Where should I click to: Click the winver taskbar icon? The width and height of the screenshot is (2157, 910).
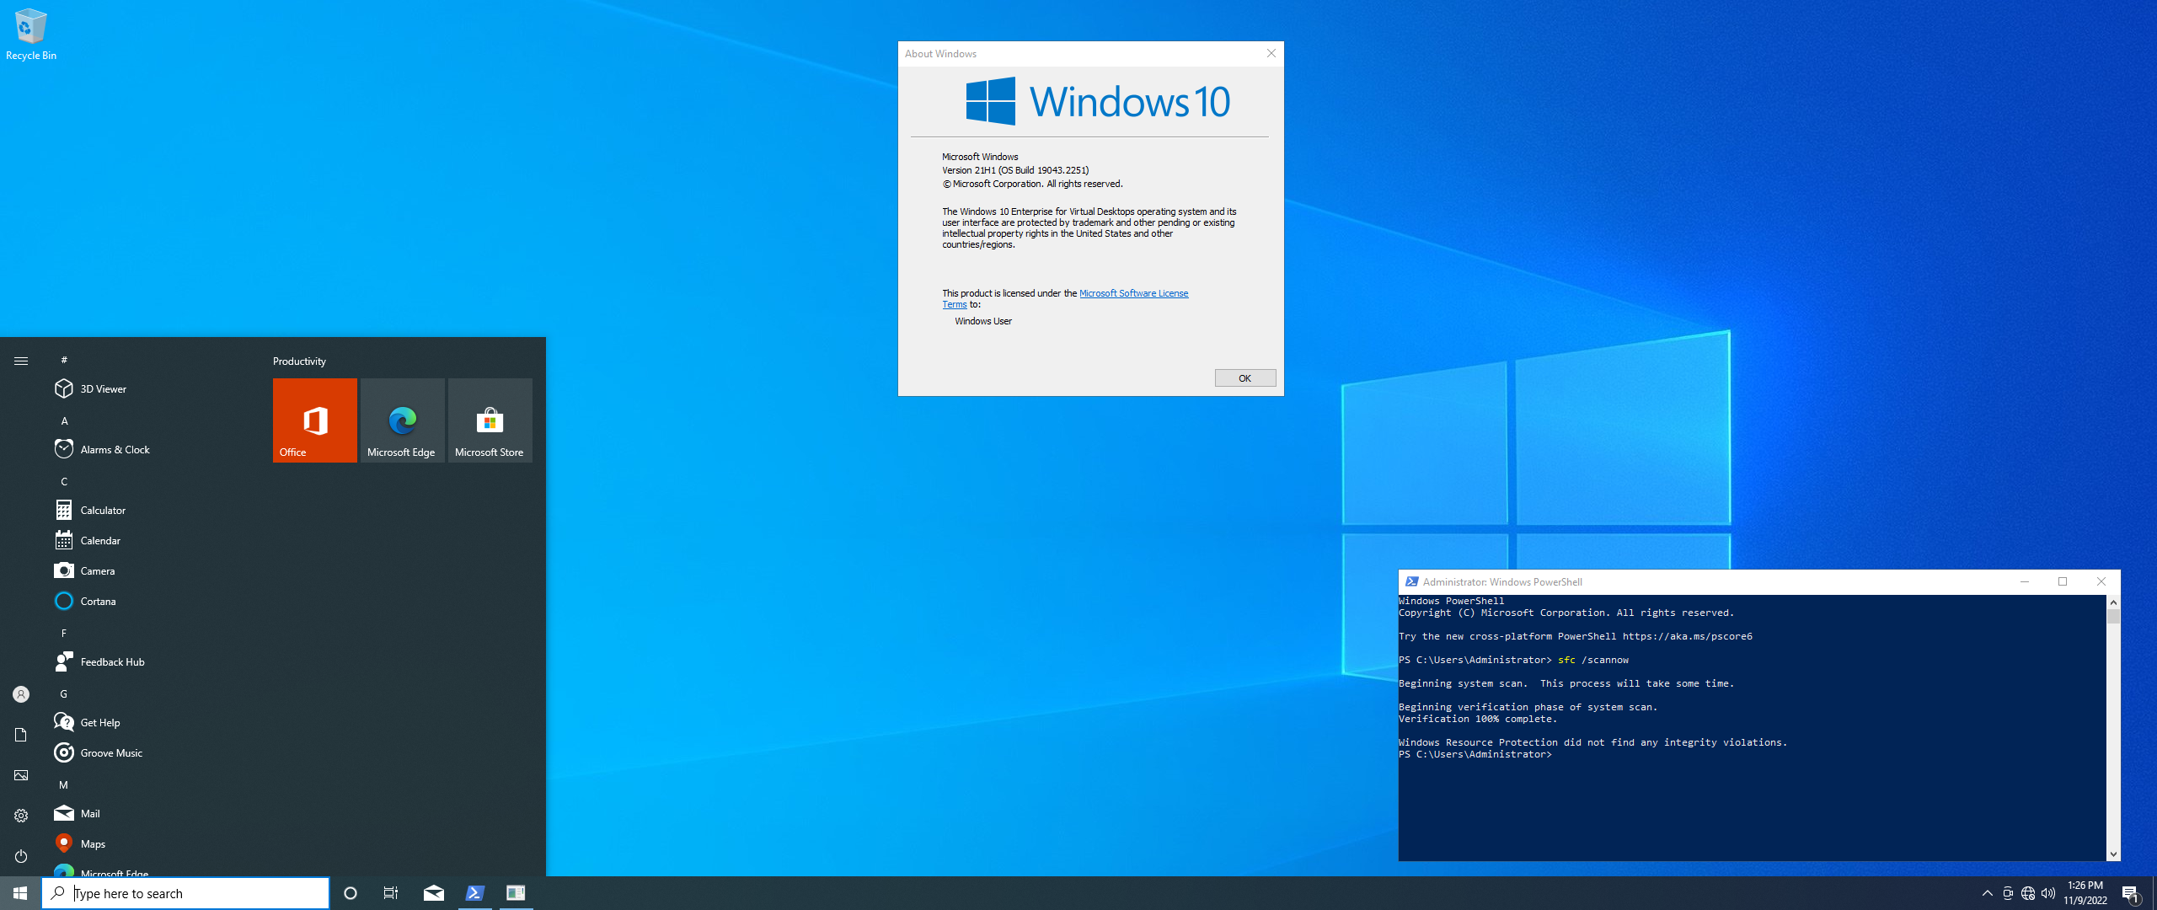[x=516, y=893]
